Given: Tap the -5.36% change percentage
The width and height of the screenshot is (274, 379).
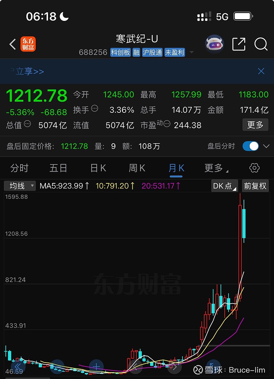Looking at the screenshot, I should [x=20, y=112].
